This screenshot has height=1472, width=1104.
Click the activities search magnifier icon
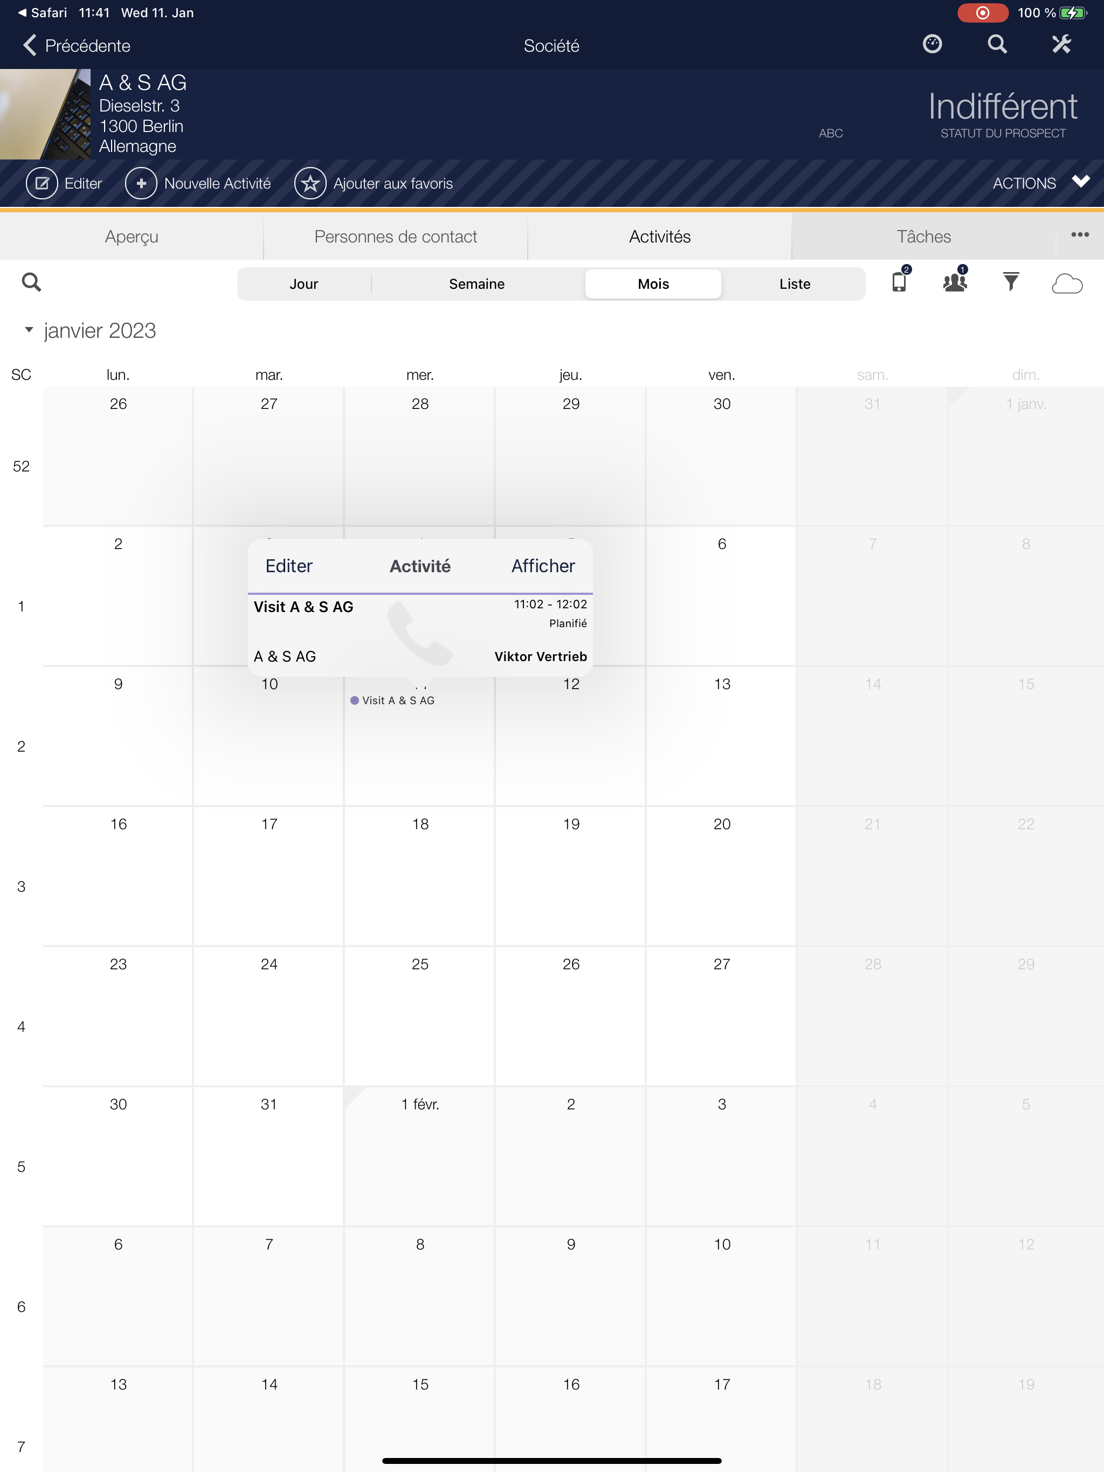pyautogui.click(x=31, y=282)
